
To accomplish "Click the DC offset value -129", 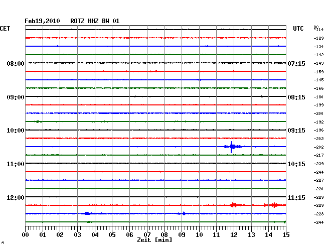I will pos(318,38).
